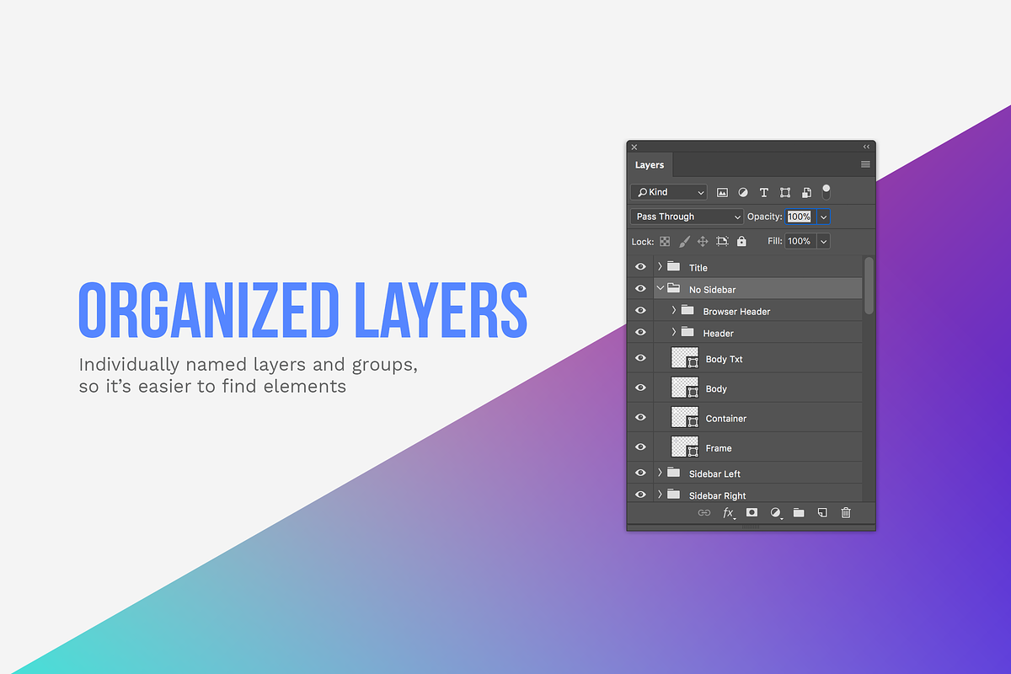Expand the Sidebar Left group
This screenshot has height=674, width=1011.
click(x=660, y=473)
